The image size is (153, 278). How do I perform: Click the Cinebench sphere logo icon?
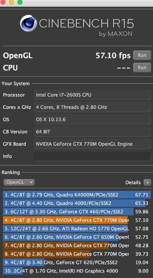tap(28, 23)
